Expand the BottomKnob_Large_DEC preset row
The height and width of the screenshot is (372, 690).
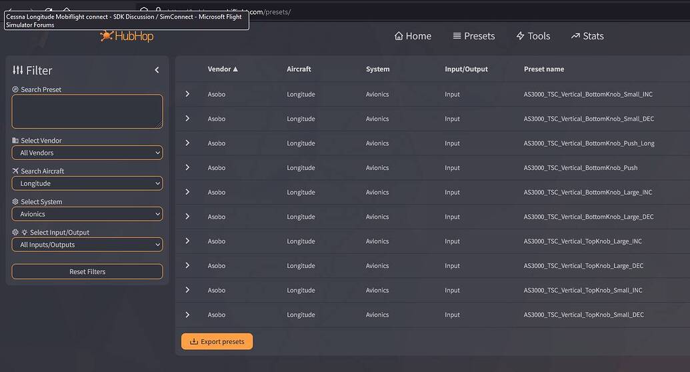click(187, 217)
